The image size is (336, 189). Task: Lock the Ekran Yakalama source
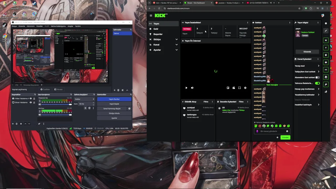tap(34, 102)
